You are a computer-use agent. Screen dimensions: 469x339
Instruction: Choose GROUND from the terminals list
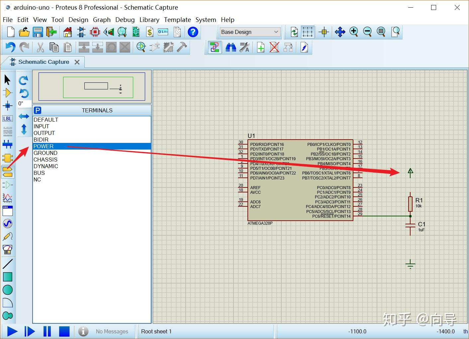pos(46,153)
